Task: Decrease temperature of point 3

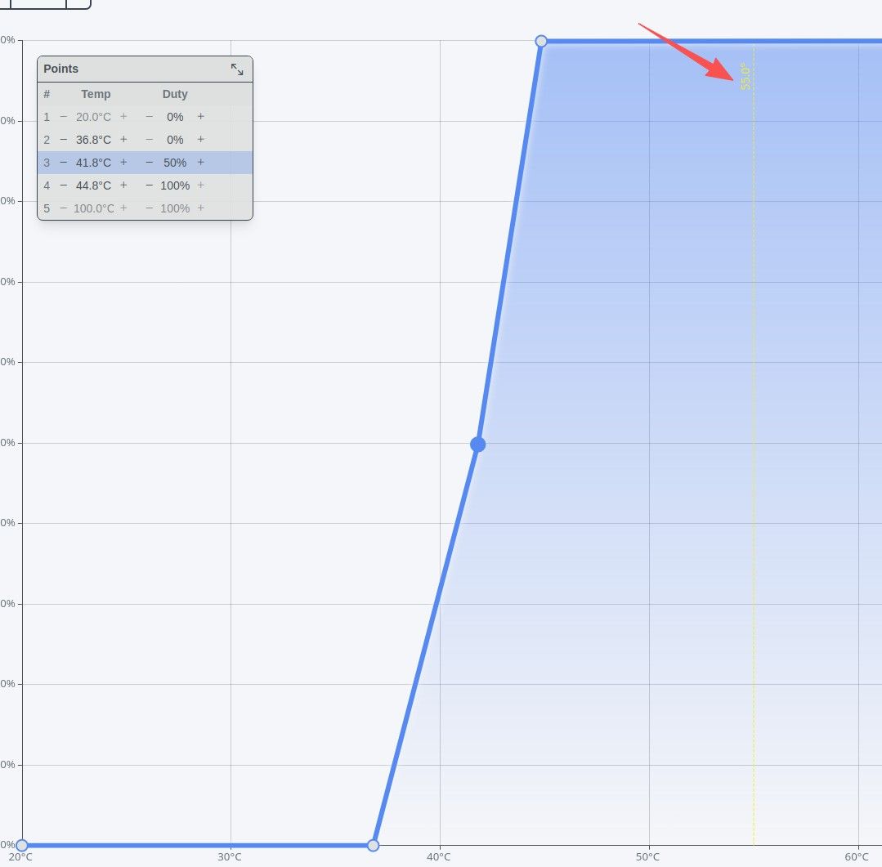Action: (x=64, y=163)
